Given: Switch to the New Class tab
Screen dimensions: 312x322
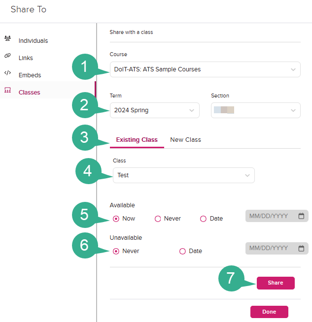Looking at the screenshot, I should click(186, 140).
